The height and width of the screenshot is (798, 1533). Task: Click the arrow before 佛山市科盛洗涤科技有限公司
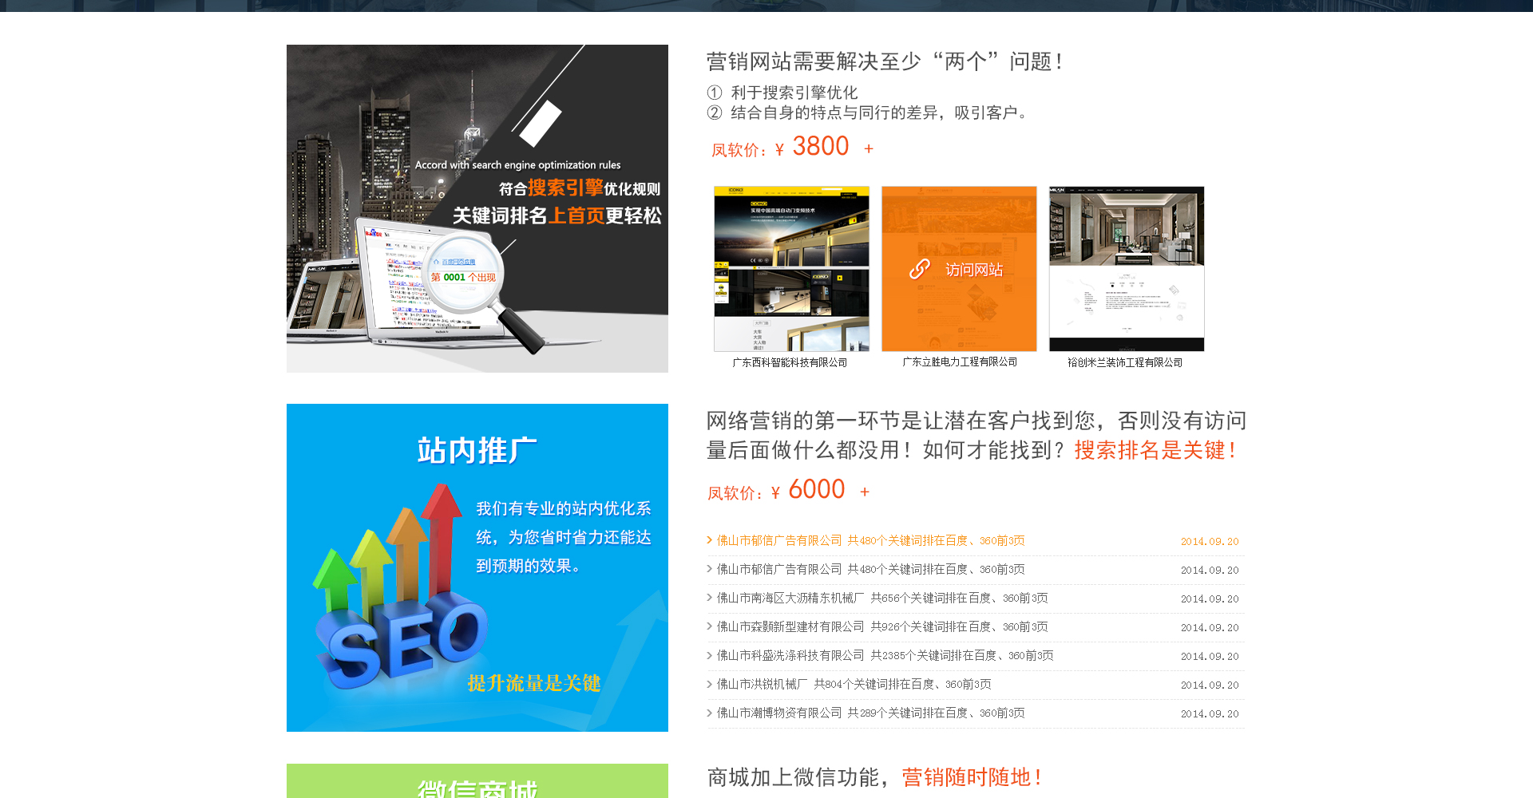pos(709,655)
